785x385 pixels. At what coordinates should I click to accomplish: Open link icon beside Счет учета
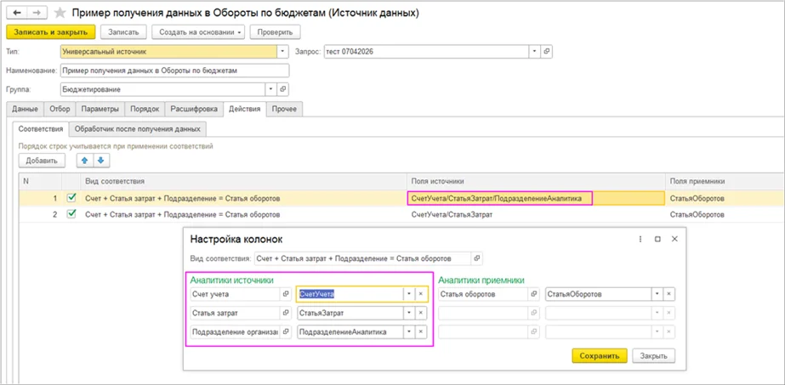point(286,295)
